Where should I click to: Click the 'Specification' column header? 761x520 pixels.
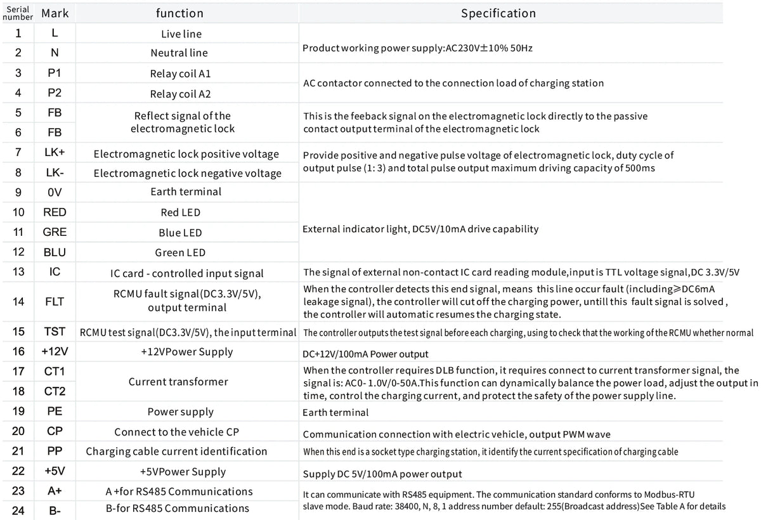click(498, 13)
